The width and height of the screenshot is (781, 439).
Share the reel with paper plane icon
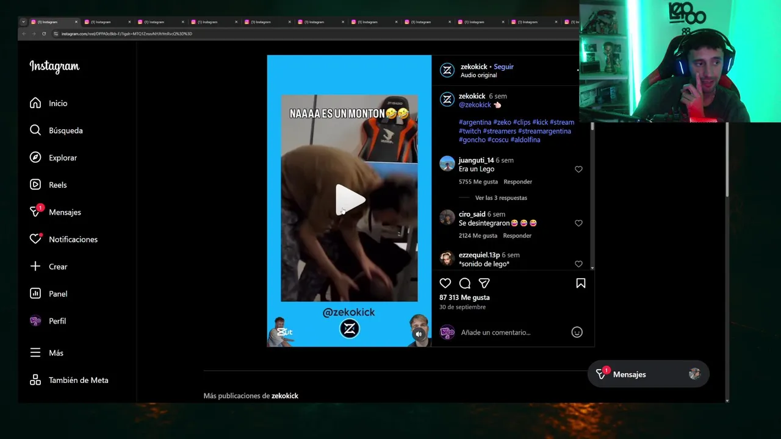(x=484, y=283)
